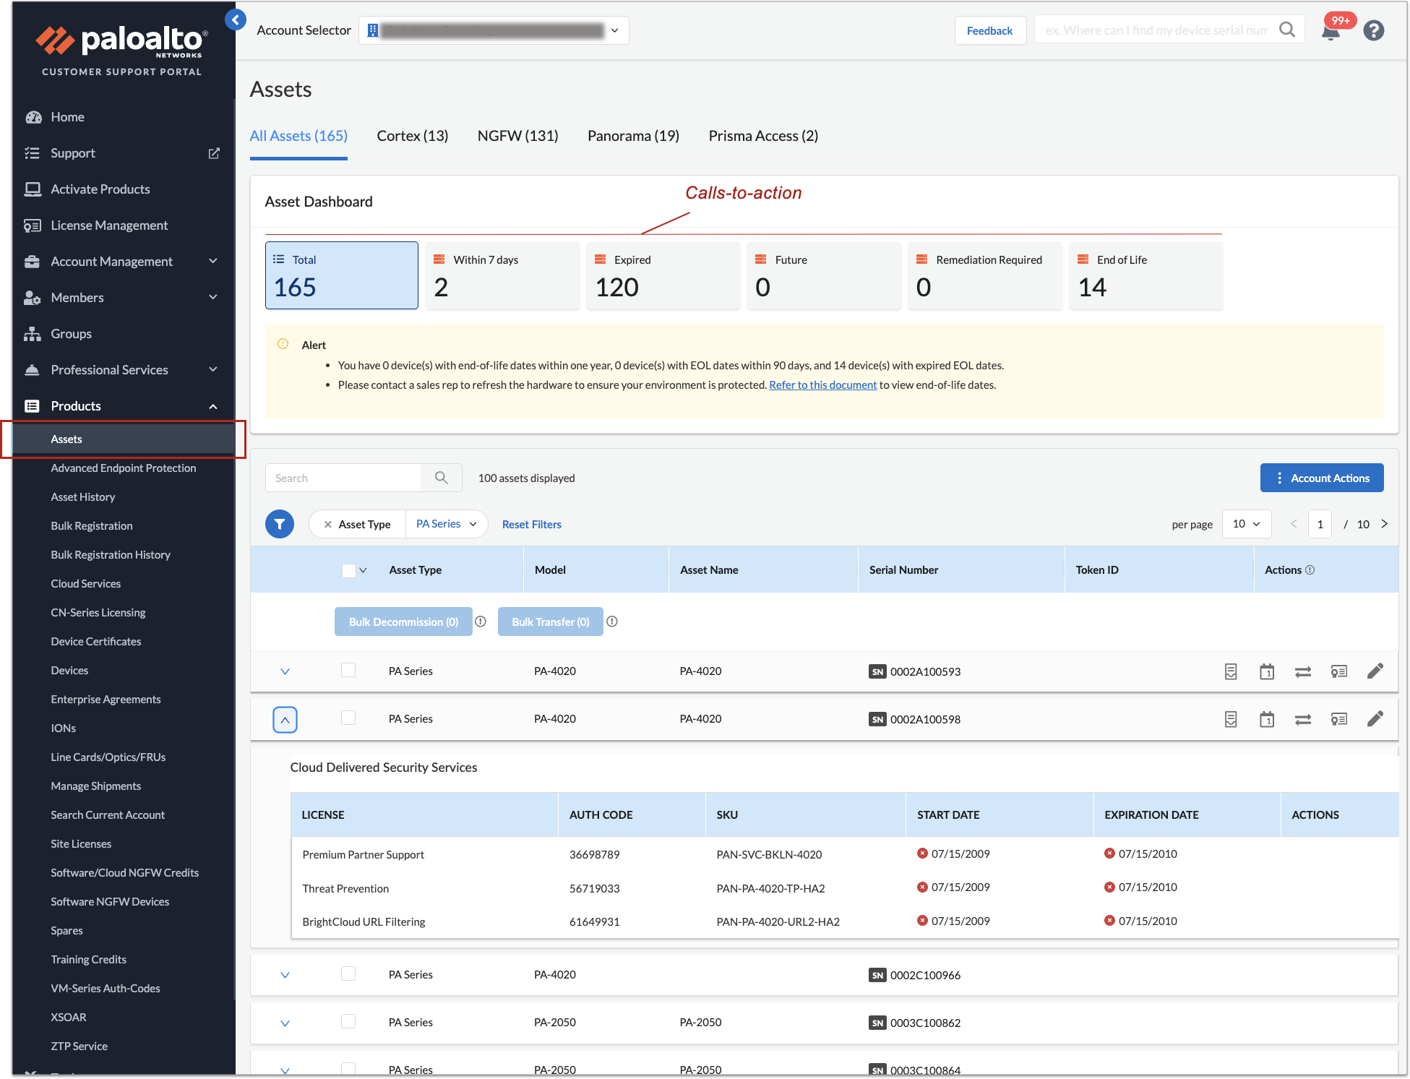
Task: Open the PA Series filter dropdown
Action: (x=447, y=524)
